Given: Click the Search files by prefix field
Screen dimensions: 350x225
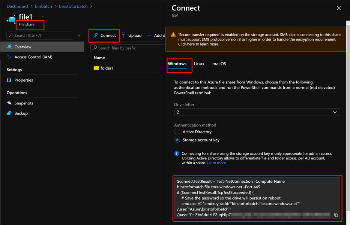Looking at the screenshot, I should tap(128, 48).
